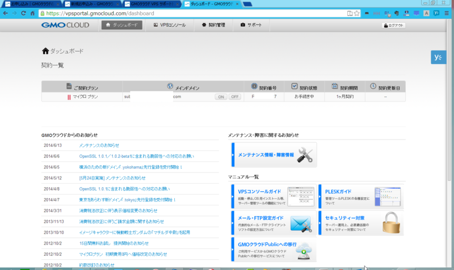
Task: Click the green lock icon in URL bar
Action: coord(43,13)
